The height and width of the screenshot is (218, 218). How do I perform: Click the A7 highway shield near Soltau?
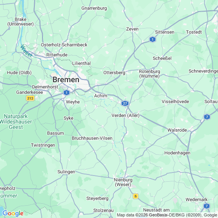(207, 117)
